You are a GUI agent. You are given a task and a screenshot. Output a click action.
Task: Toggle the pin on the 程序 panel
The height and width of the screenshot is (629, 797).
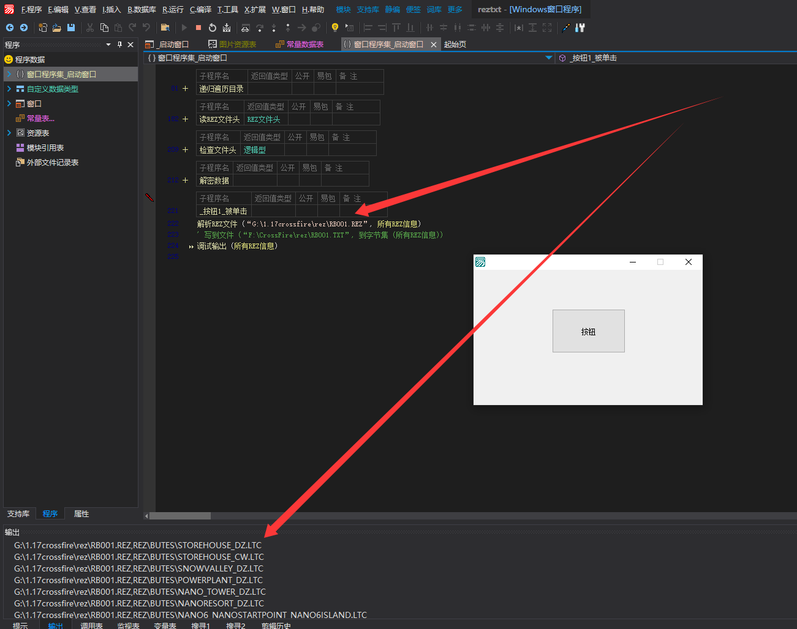(x=119, y=45)
